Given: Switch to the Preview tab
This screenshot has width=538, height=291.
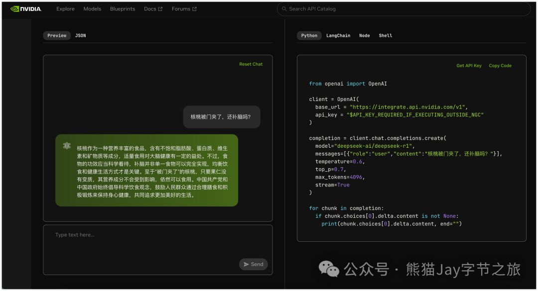Looking at the screenshot, I should [57, 36].
